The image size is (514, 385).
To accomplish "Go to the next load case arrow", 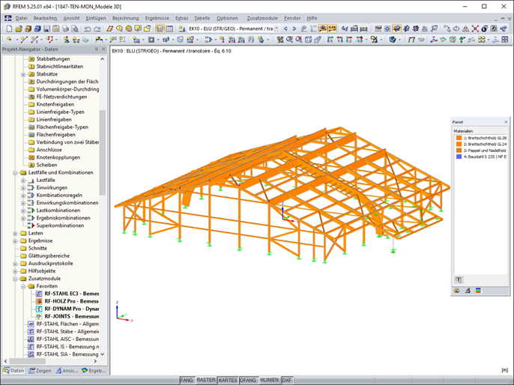I will (294, 28).
